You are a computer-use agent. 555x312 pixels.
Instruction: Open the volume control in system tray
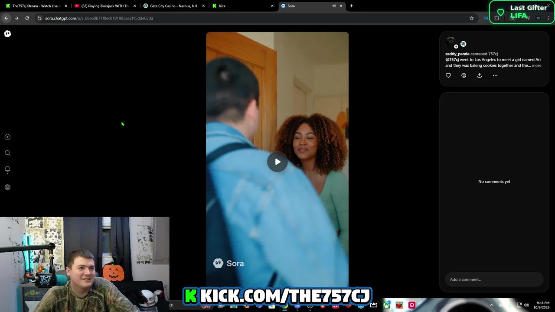tap(526, 305)
